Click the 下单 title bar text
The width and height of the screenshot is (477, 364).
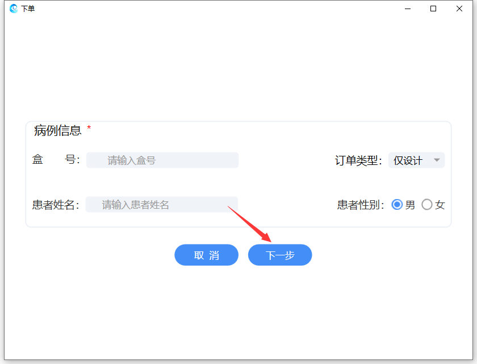point(28,9)
